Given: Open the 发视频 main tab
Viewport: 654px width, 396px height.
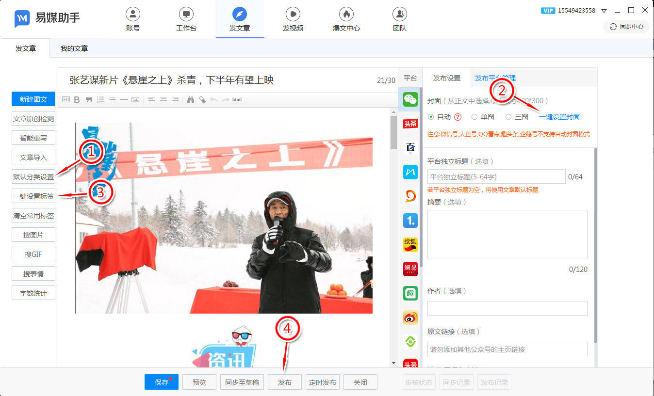Looking at the screenshot, I should click(293, 20).
